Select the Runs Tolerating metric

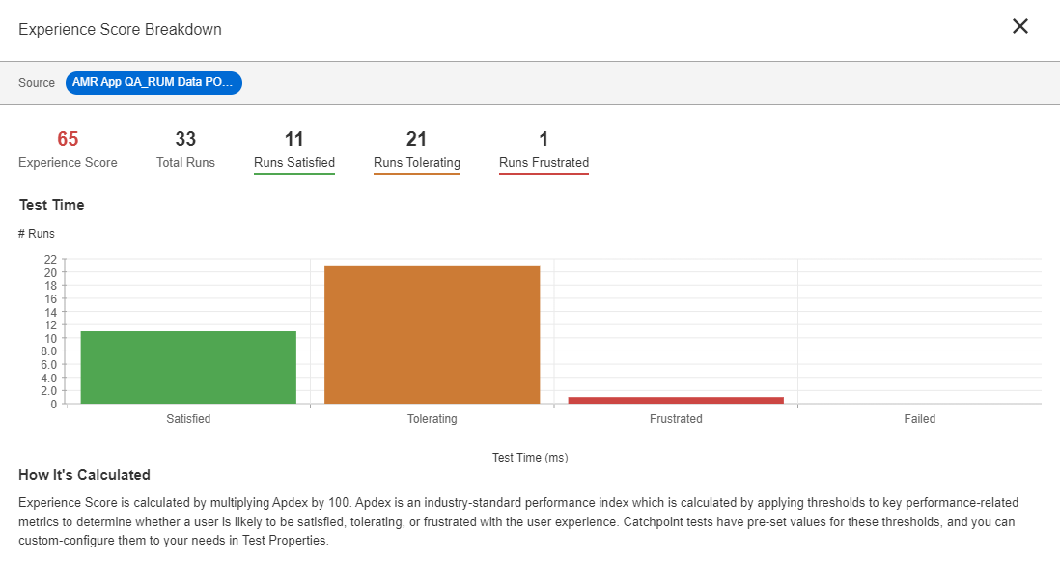click(416, 163)
